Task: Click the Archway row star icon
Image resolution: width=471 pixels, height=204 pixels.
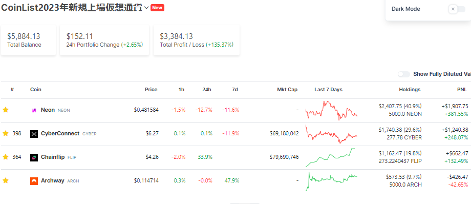Action: [x=6, y=180]
